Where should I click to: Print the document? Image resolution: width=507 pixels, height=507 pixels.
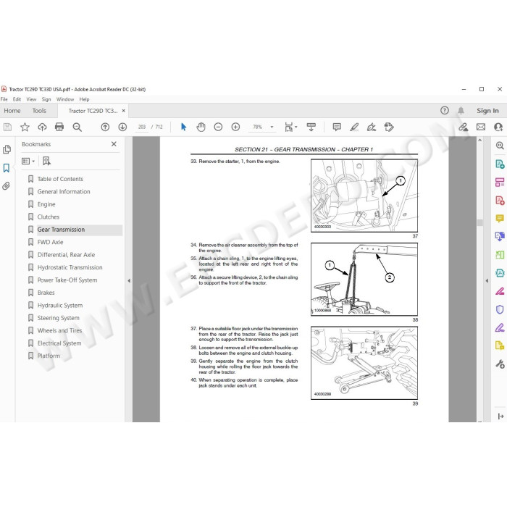click(59, 127)
